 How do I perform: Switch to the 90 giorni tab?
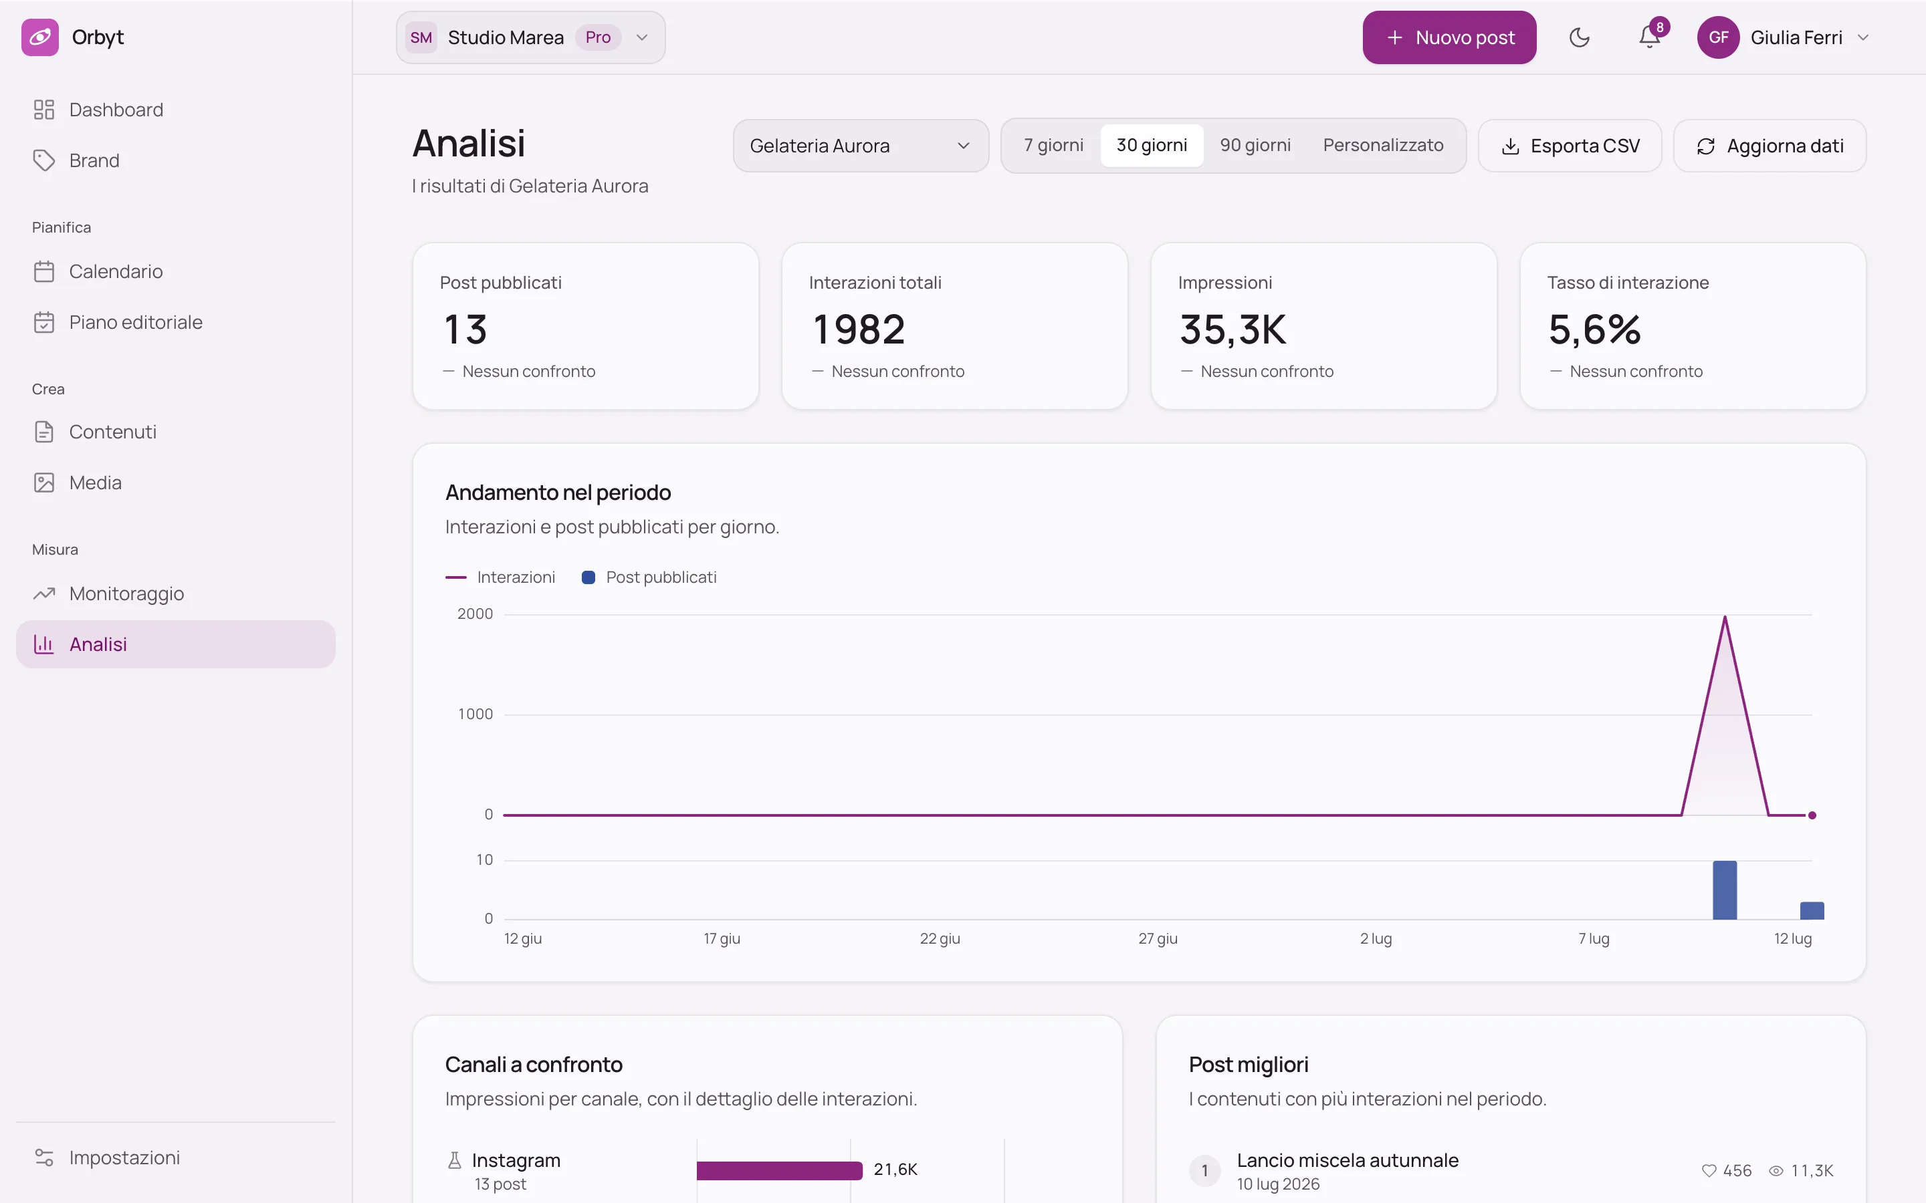coord(1255,146)
